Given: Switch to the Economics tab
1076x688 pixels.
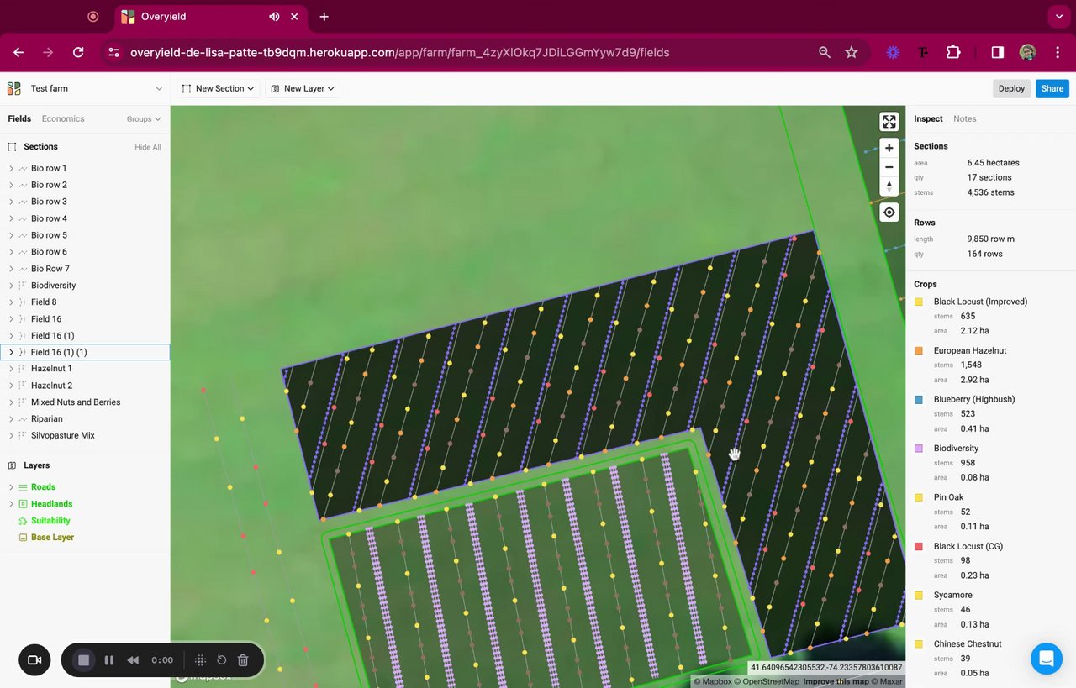Looking at the screenshot, I should click(63, 119).
